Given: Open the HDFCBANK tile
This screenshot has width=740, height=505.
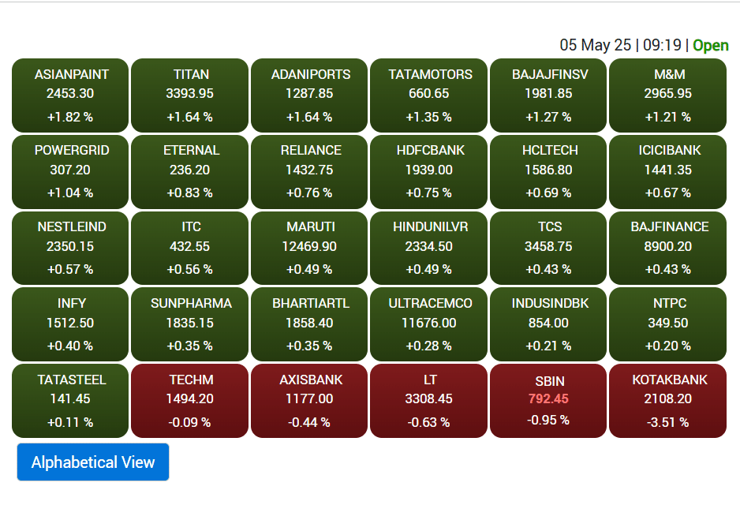Looking at the screenshot, I should [x=428, y=172].
